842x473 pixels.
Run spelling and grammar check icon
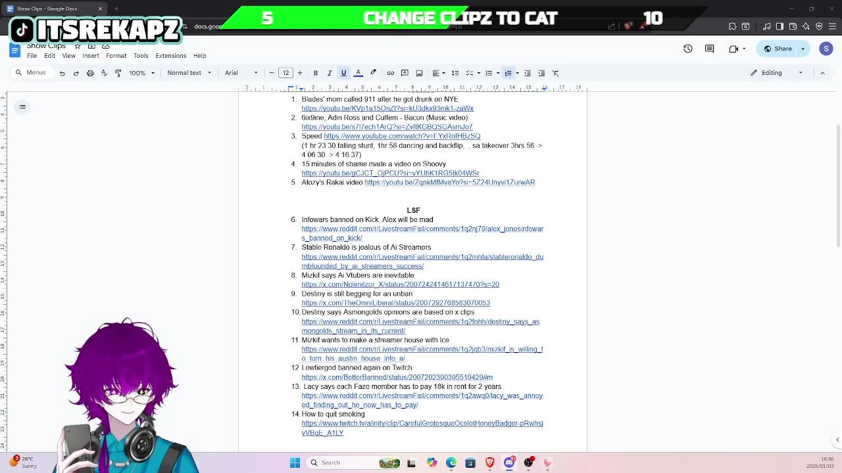coord(104,73)
